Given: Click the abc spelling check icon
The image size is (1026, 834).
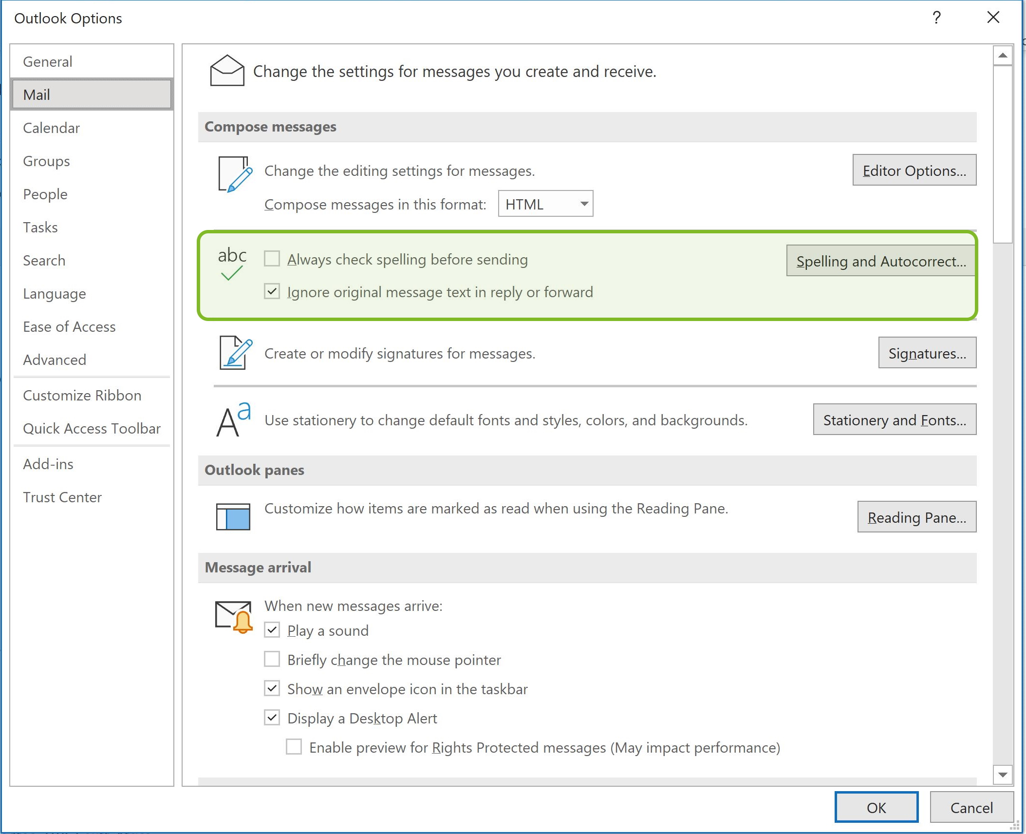Looking at the screenshot, I should pyautogui.click(x=232, y=264).
